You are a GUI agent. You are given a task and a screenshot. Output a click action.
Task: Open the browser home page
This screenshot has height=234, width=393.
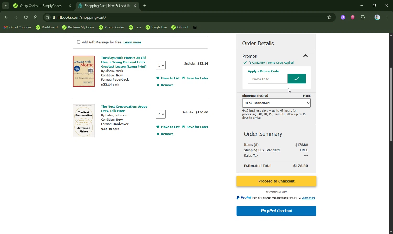click(36, 17)
